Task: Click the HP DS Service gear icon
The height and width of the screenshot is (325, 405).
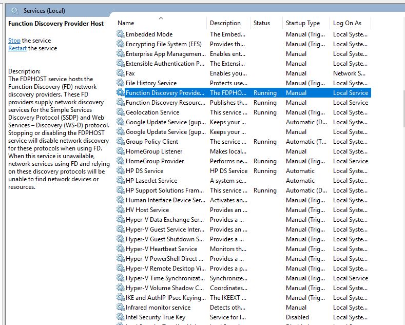Action: click(x=121, y=171)
